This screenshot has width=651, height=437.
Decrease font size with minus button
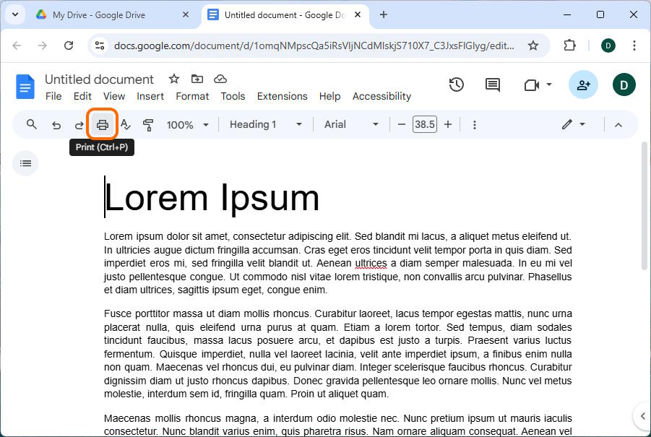pos(402,124)
